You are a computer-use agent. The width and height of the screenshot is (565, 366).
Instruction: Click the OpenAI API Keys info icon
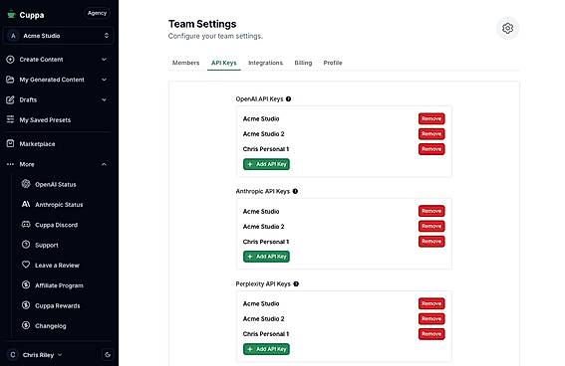coord(288,98)
